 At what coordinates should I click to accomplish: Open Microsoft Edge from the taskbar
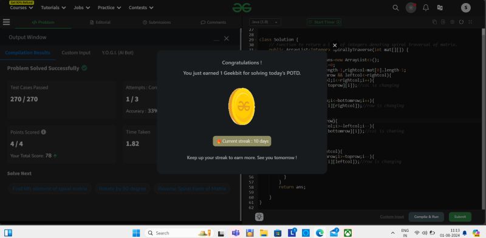320,233
